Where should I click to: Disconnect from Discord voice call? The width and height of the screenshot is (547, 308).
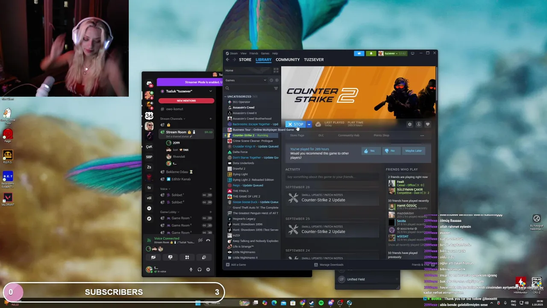(208, 240)
